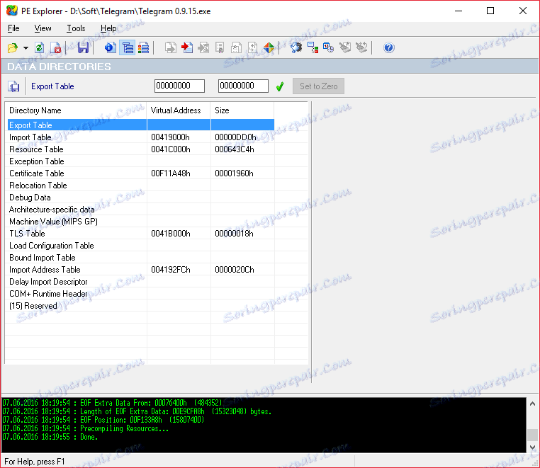Select the Debug Data row
Viewport: 540px width, 468px height.
tap(141, 197)
